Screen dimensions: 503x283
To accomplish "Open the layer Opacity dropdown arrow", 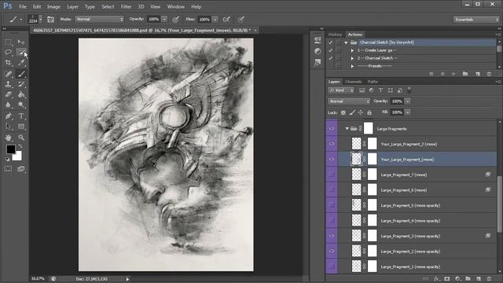I will [407, 101].
